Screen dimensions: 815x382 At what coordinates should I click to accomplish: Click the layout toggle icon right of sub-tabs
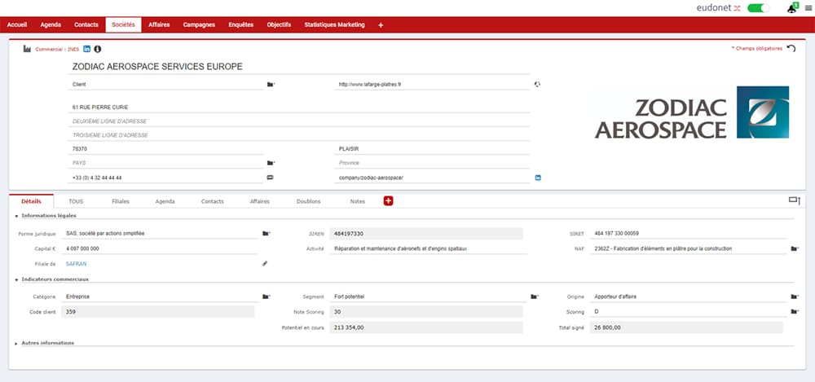pyautogui.click(x=795, y=200)
